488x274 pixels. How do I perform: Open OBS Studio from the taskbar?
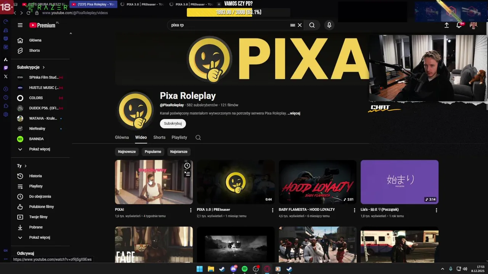point(256,269)
